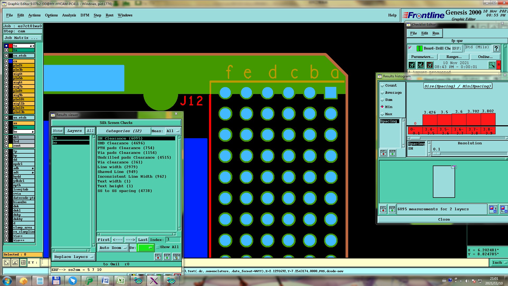Click UNDO icon in Results viewer
Image resolution: width=508 pixels, height=286 pixels.
176,256
